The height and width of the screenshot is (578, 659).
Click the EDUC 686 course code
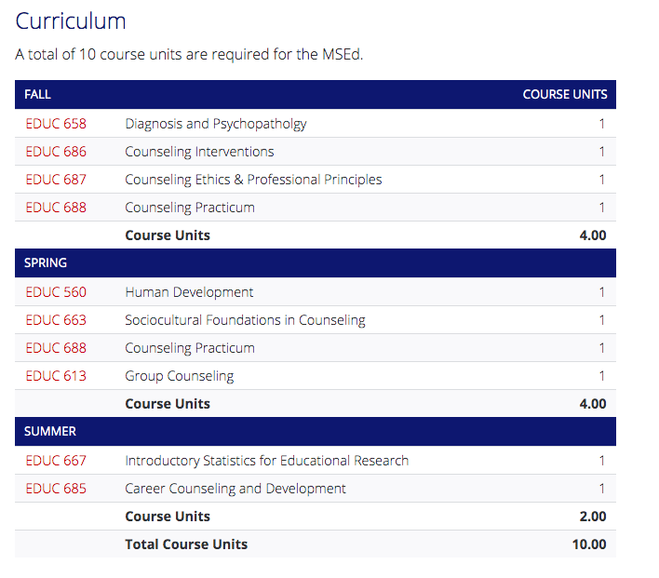(56, 152)
